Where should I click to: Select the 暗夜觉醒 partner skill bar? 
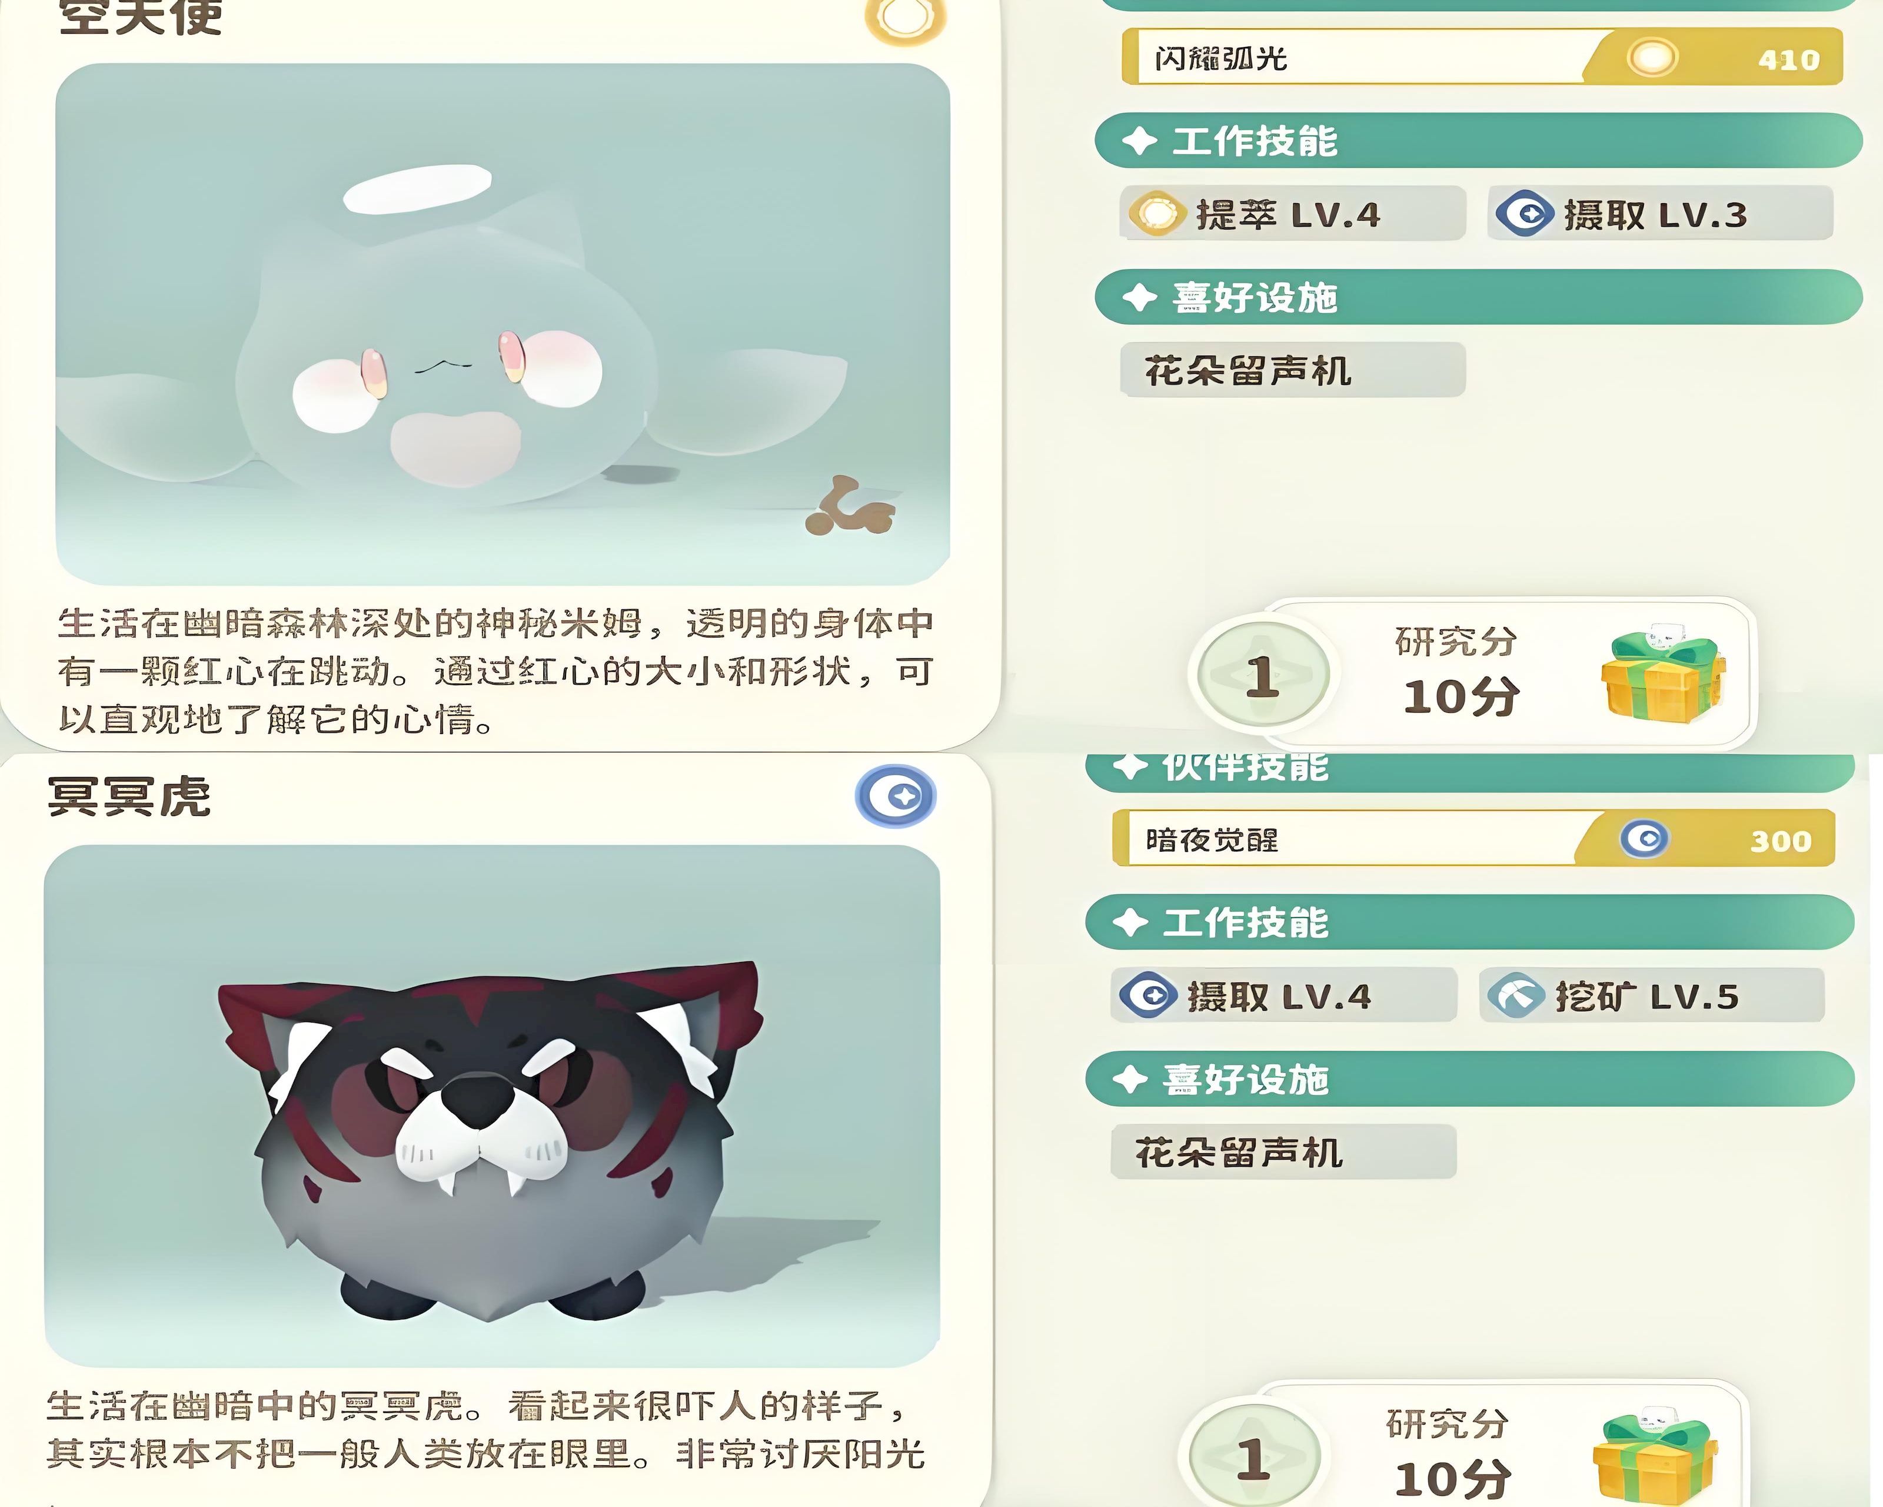pyautogui.click(x=1473, y=839)
